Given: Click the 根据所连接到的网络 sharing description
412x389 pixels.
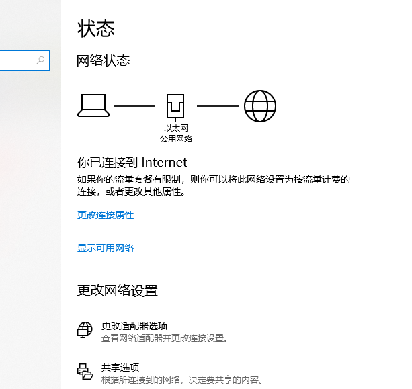Looking at the screenshot, I should pyautogui.click(x=181, y=380).
